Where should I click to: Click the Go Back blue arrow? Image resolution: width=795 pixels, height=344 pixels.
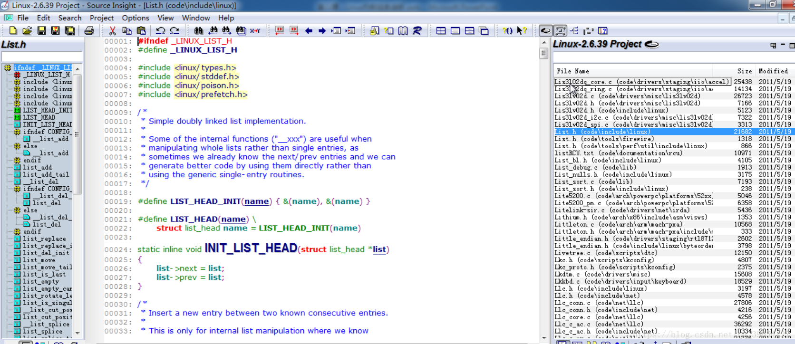pyautogui.click(x=309, y=31)
